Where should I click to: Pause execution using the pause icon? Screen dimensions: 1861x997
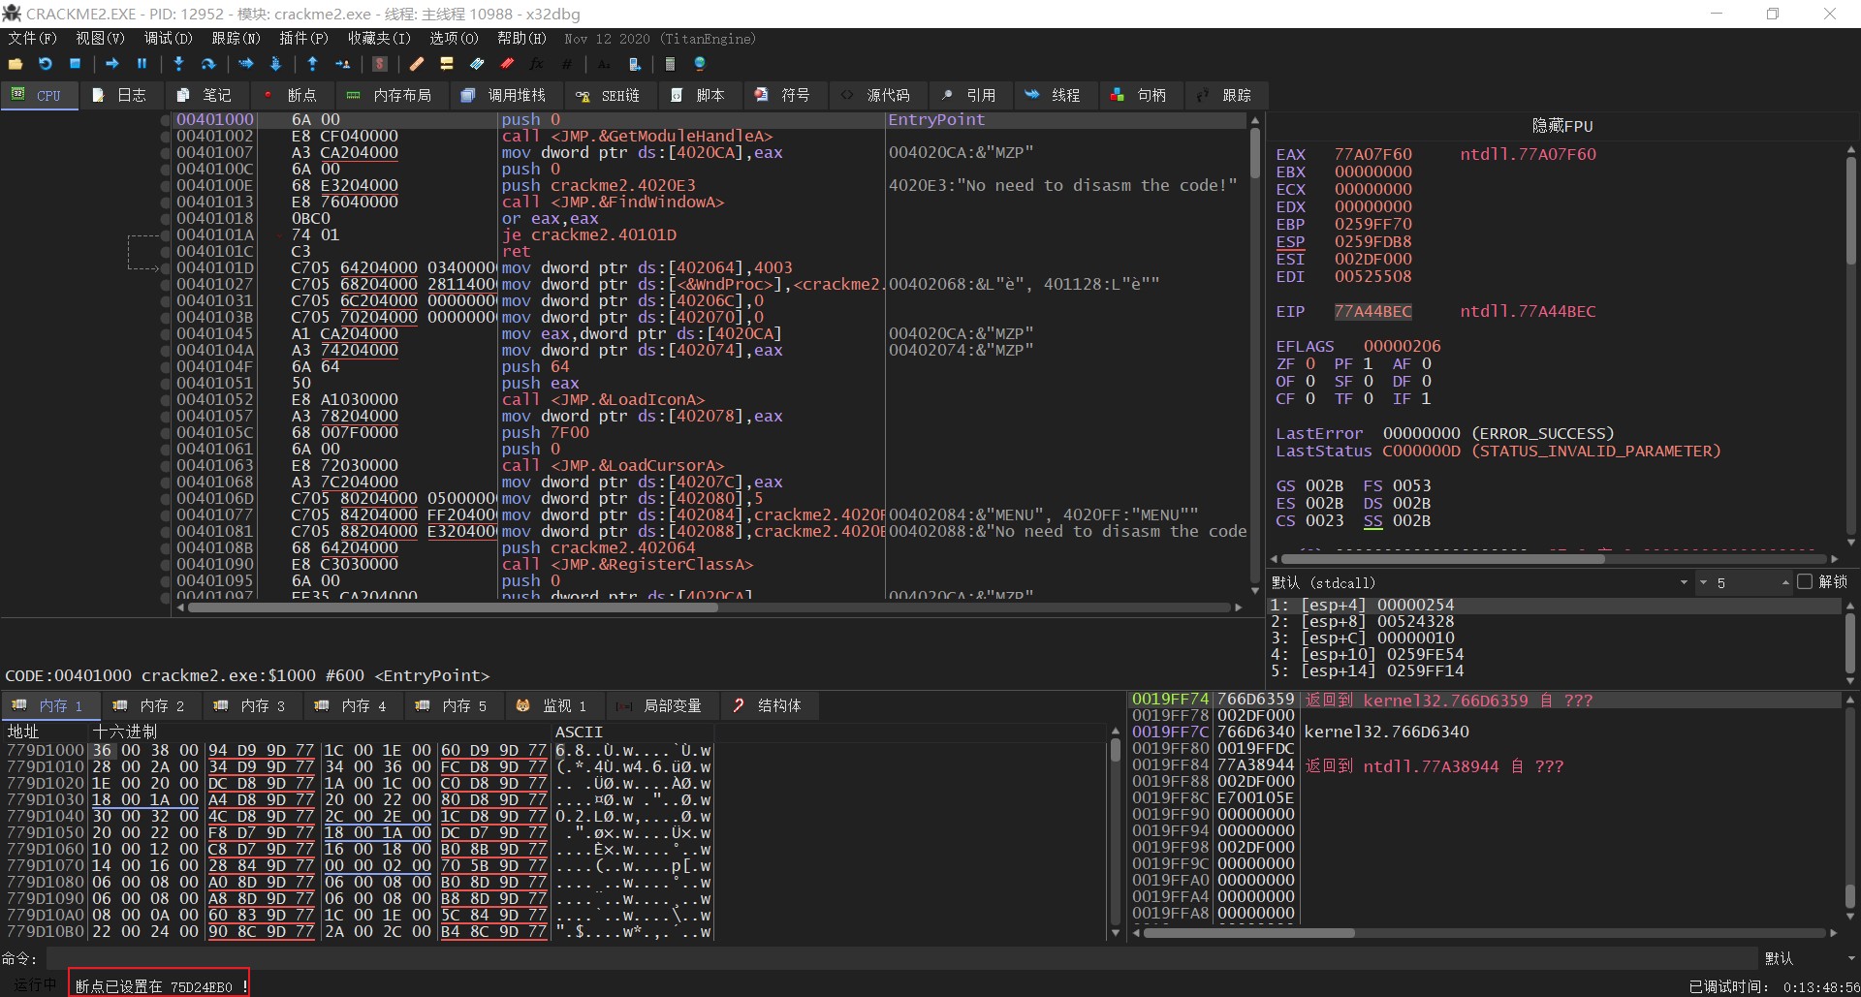[142, 64]
